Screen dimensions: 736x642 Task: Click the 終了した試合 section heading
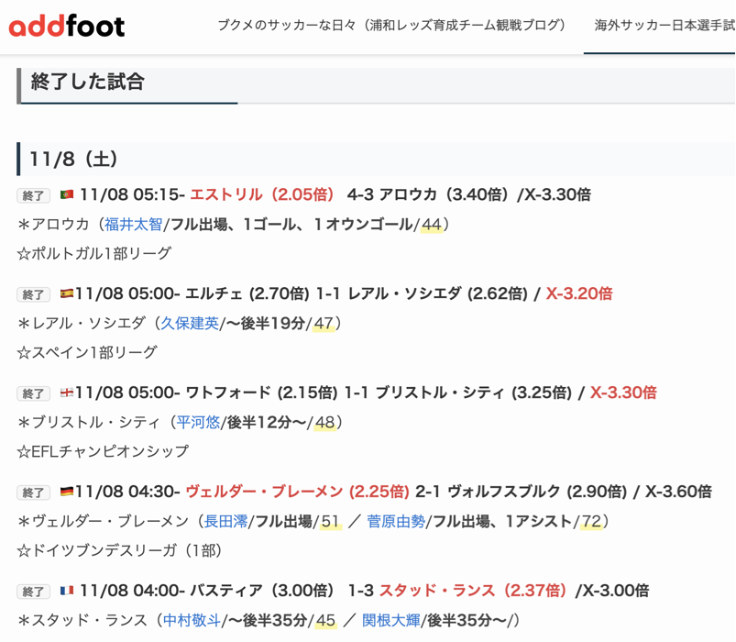(x=88, y=82)
